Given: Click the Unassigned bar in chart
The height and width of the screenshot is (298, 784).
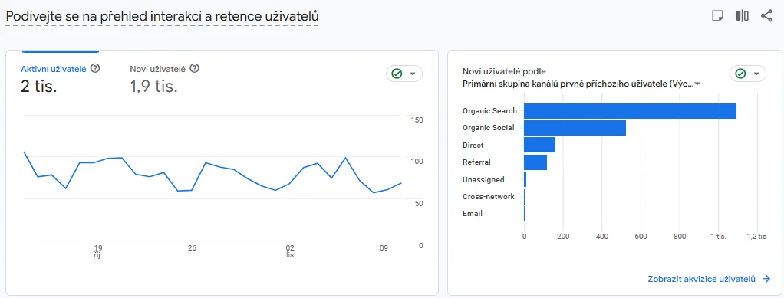Looking at the screenshot, I should click(525, 179).
